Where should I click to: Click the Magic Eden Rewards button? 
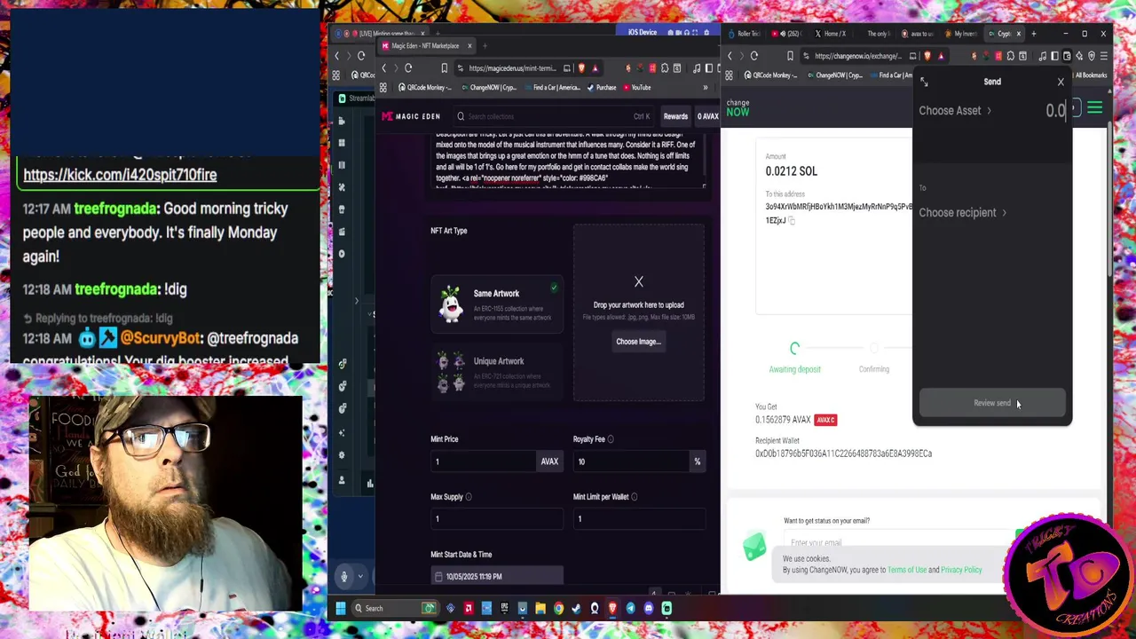[675, 116]
